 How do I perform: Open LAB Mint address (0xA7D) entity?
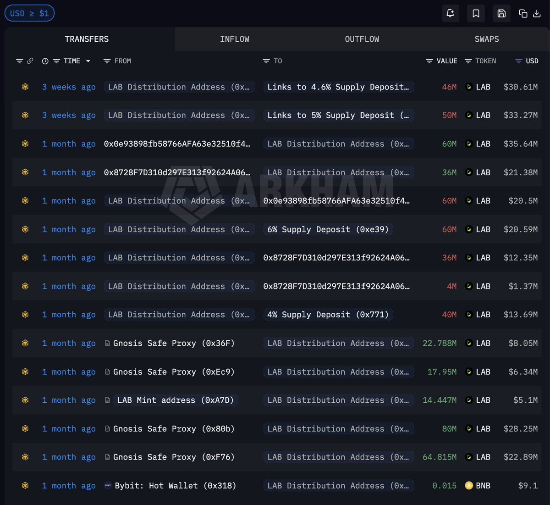coord(176,400)
